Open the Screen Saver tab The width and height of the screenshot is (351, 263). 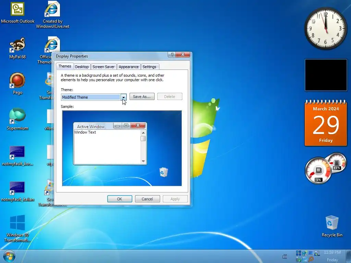pyautogui.click(x=104, y=67)
